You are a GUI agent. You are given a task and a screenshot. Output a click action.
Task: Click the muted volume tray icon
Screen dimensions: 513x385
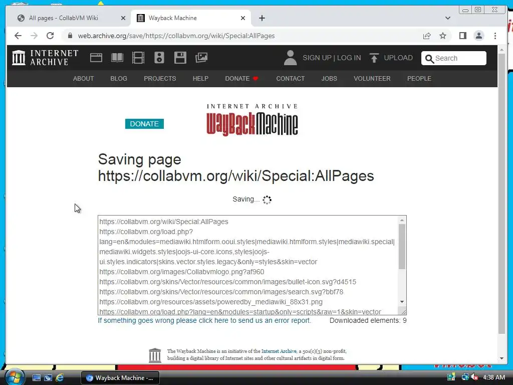pyautogui.click(x=474, y=377)
